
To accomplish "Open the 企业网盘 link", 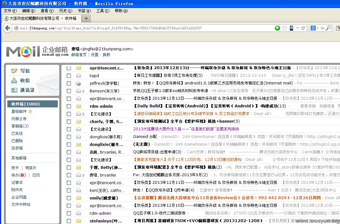I will (19, 197).
